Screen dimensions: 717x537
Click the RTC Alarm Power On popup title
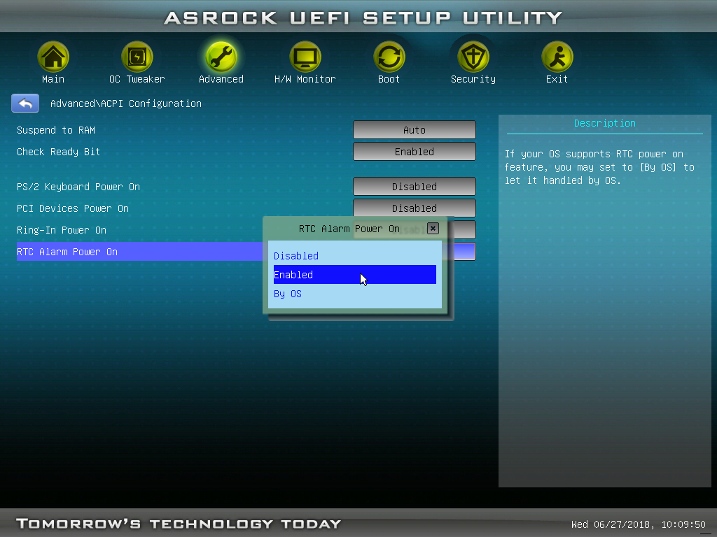point(349,229)
